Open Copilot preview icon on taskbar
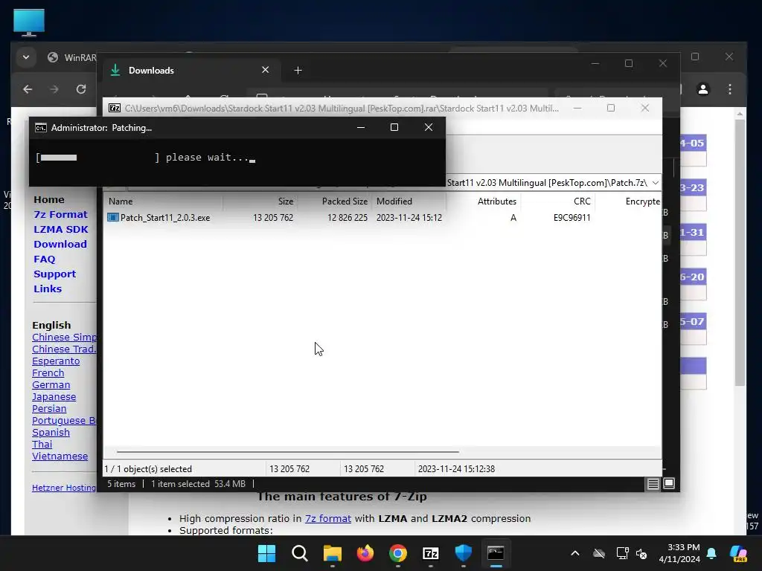Screen dimensions: 762x571 [738, 553]
